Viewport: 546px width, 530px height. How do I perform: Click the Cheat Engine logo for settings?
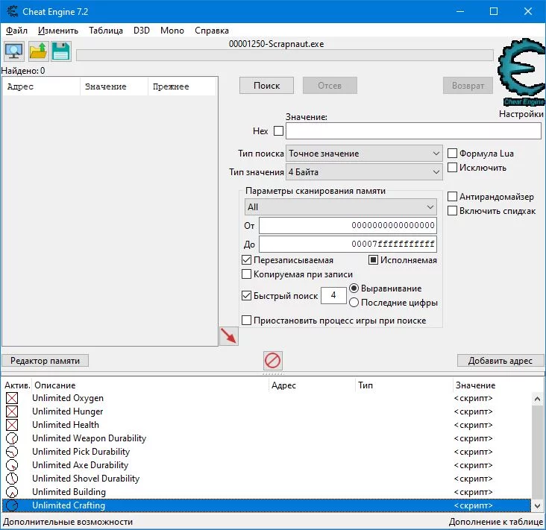[521, 72]
